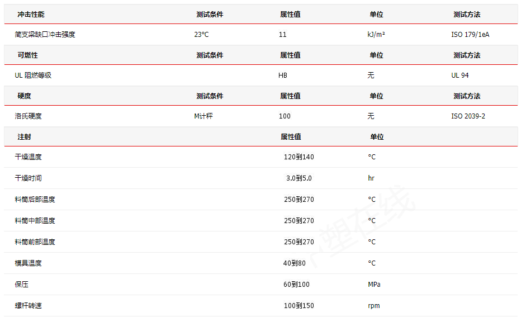The image size is (526, 317).
Task: Select the MPa unit cell
Action: coord(374,285)
